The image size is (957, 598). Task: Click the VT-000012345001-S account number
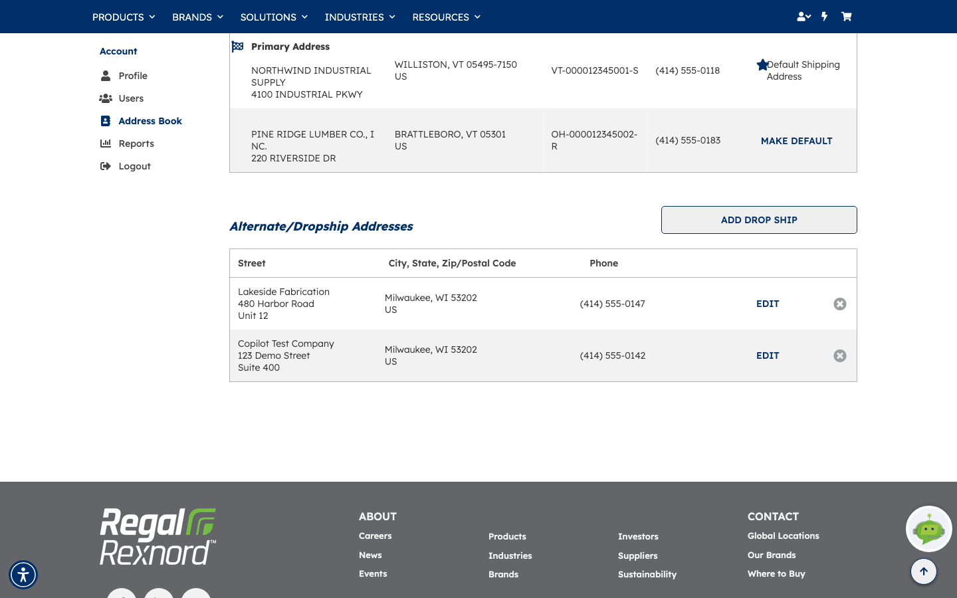pos(595,70)
